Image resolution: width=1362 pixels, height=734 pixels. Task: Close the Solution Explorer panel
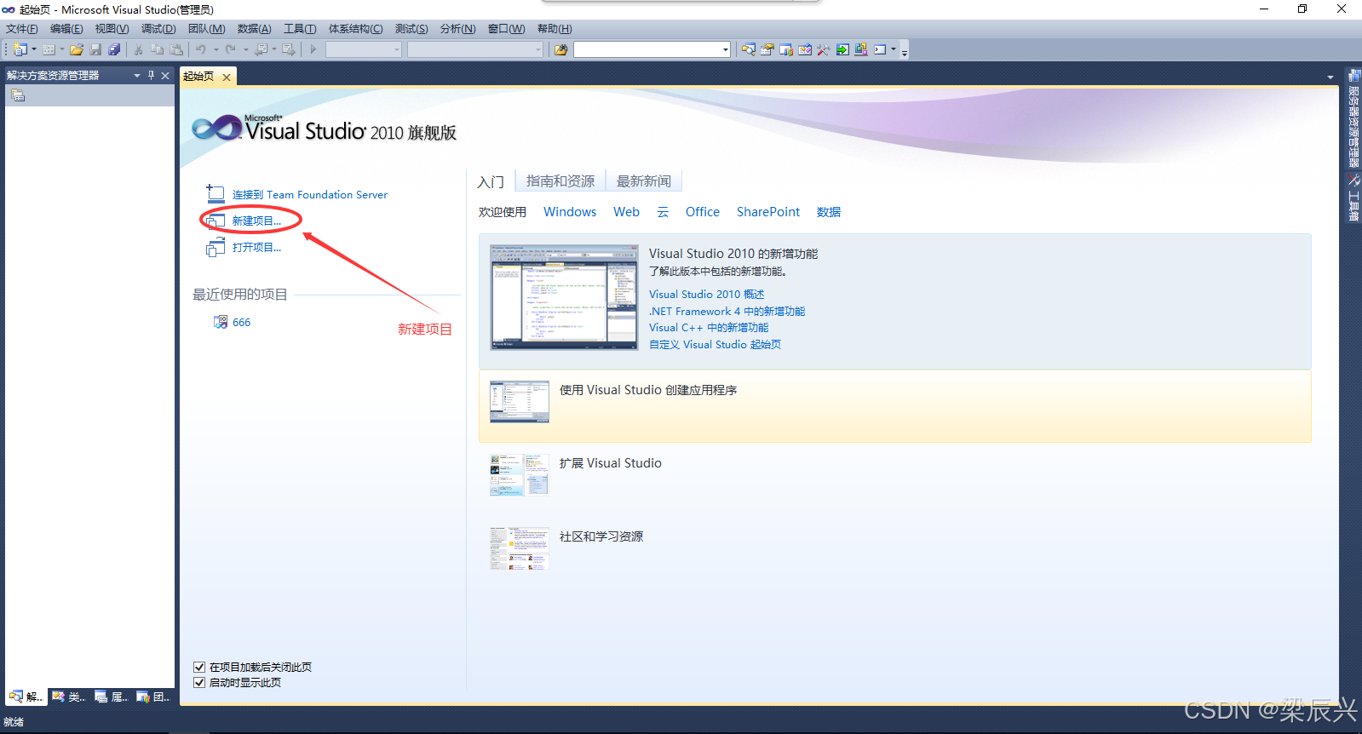point(165,75)
